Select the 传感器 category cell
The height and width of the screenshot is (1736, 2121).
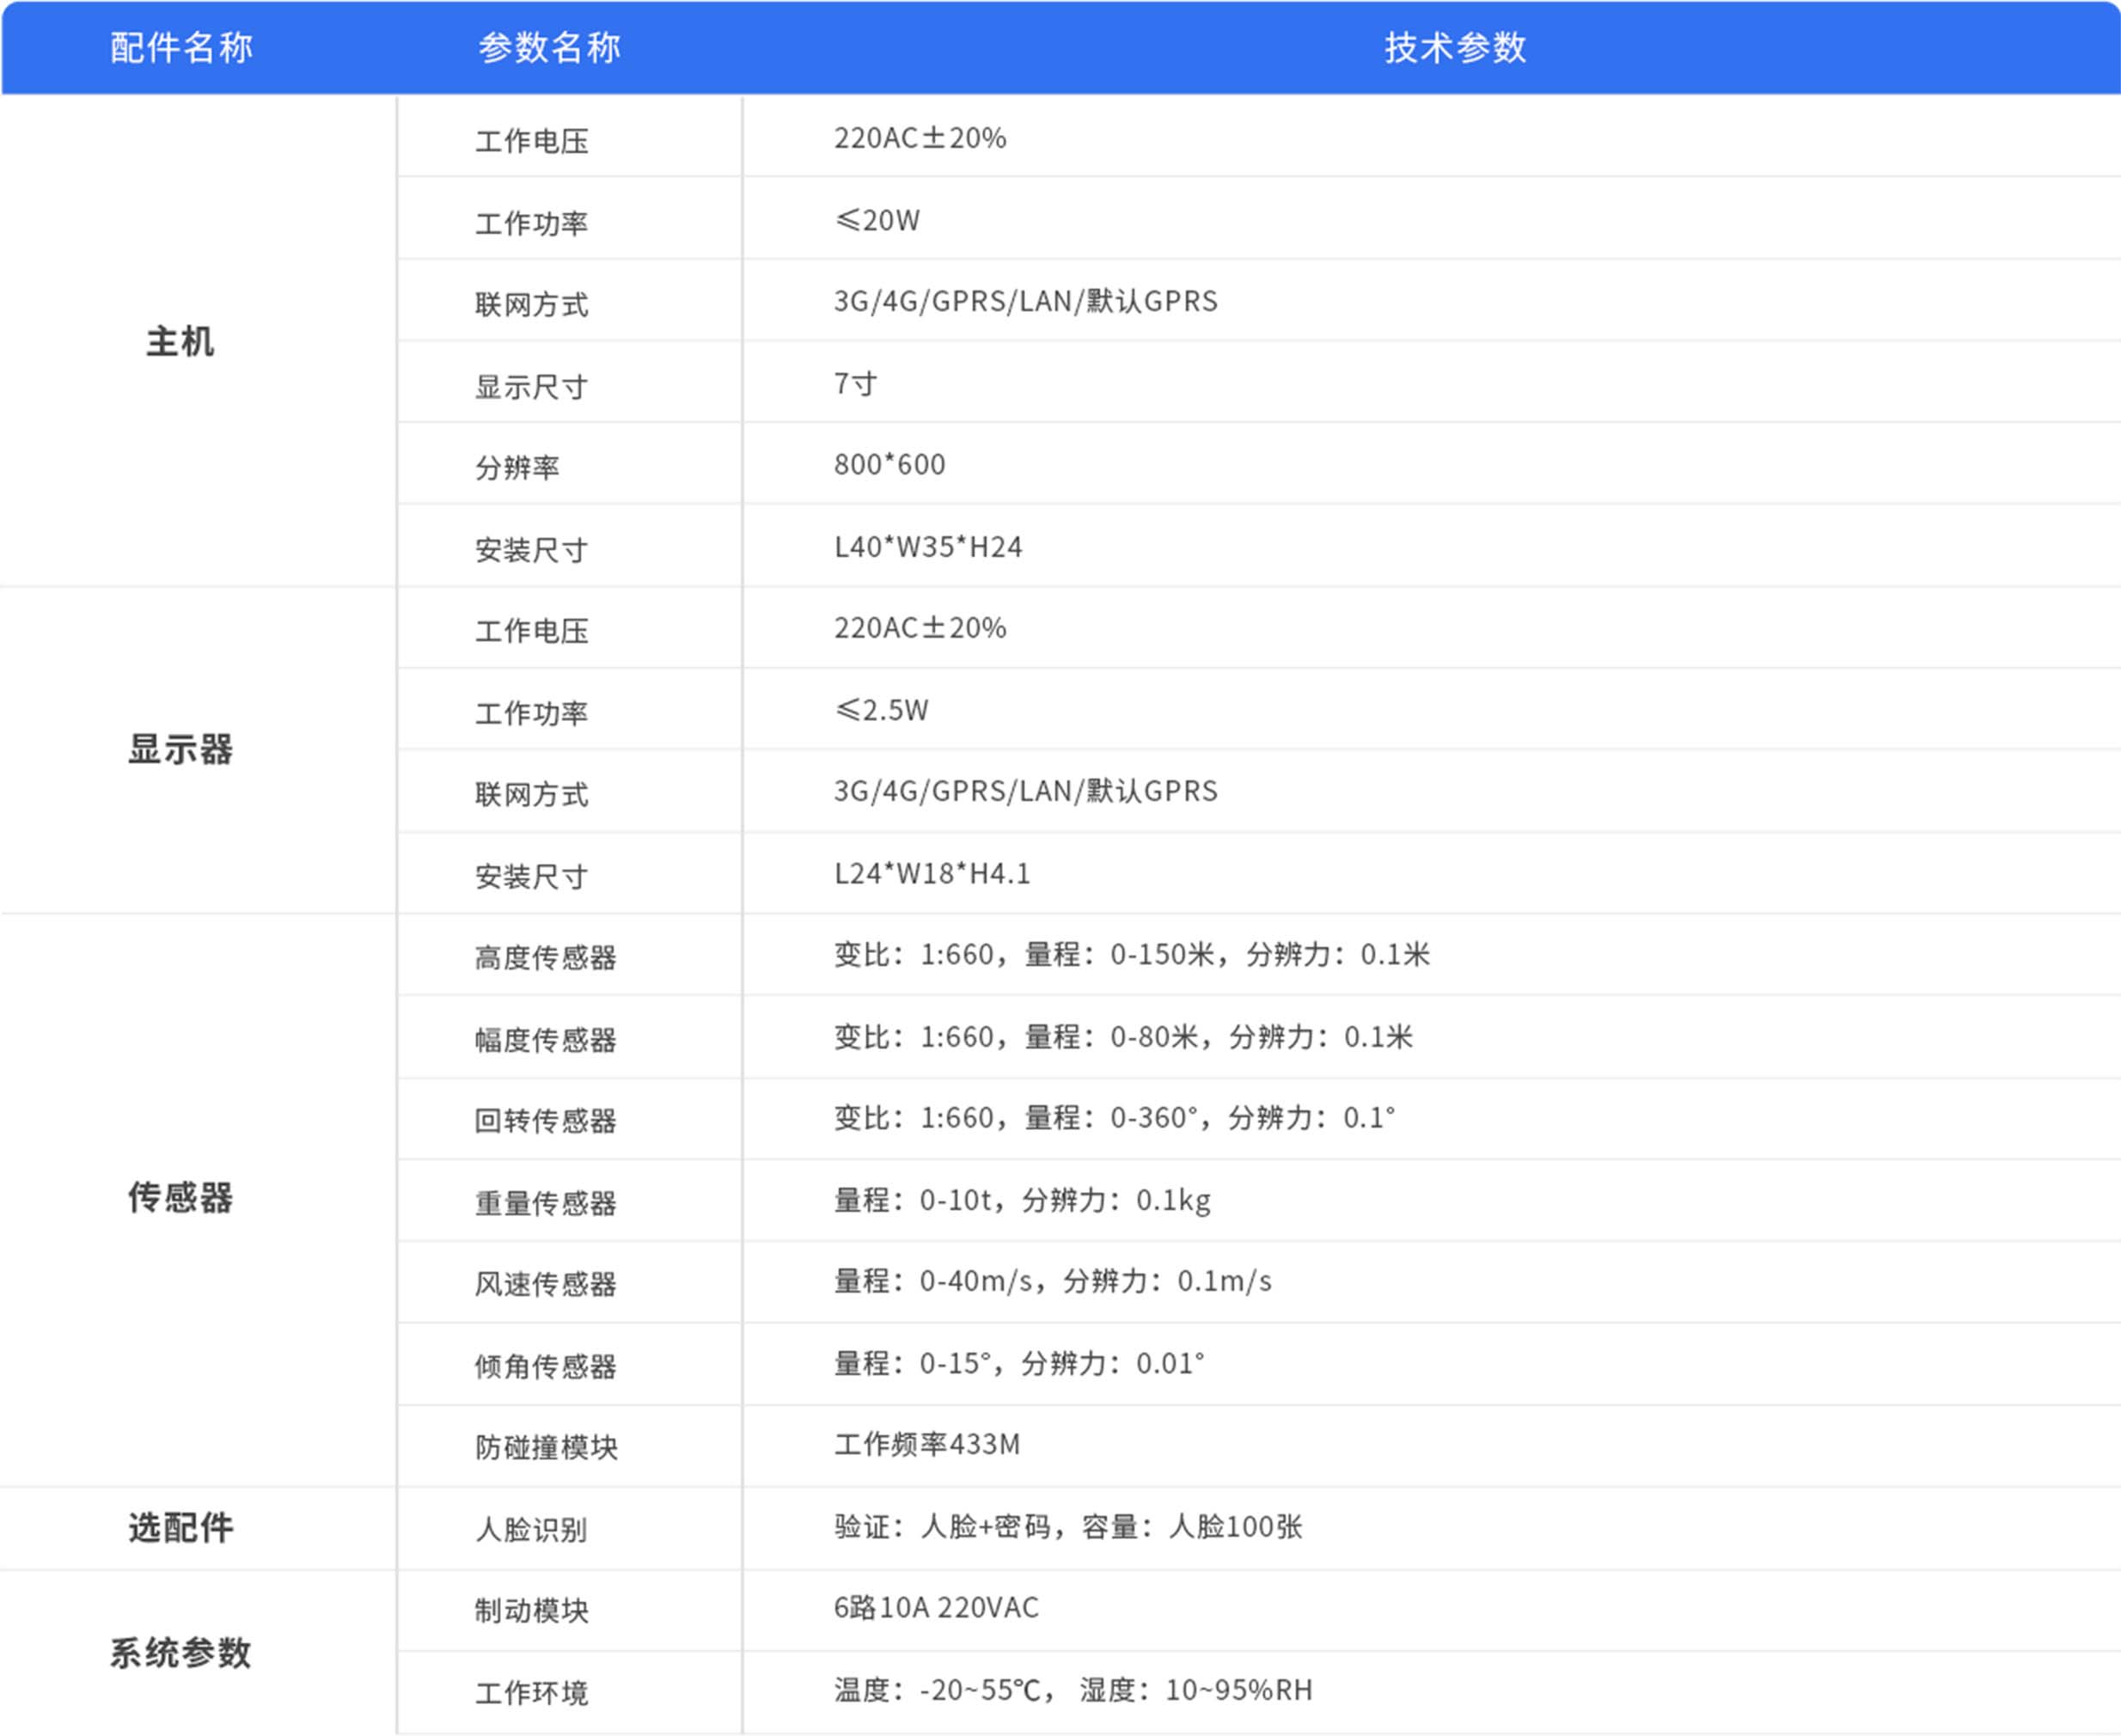click(181, 1197)
